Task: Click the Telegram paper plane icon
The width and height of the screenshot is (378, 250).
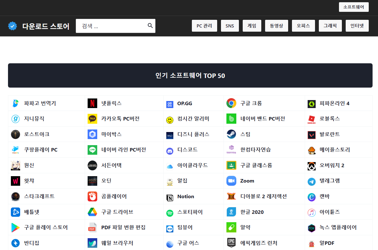Action: tap(311, 182)
